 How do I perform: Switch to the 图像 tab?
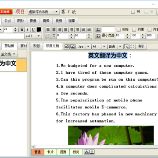pyautogui.click(x=33, y=21)
